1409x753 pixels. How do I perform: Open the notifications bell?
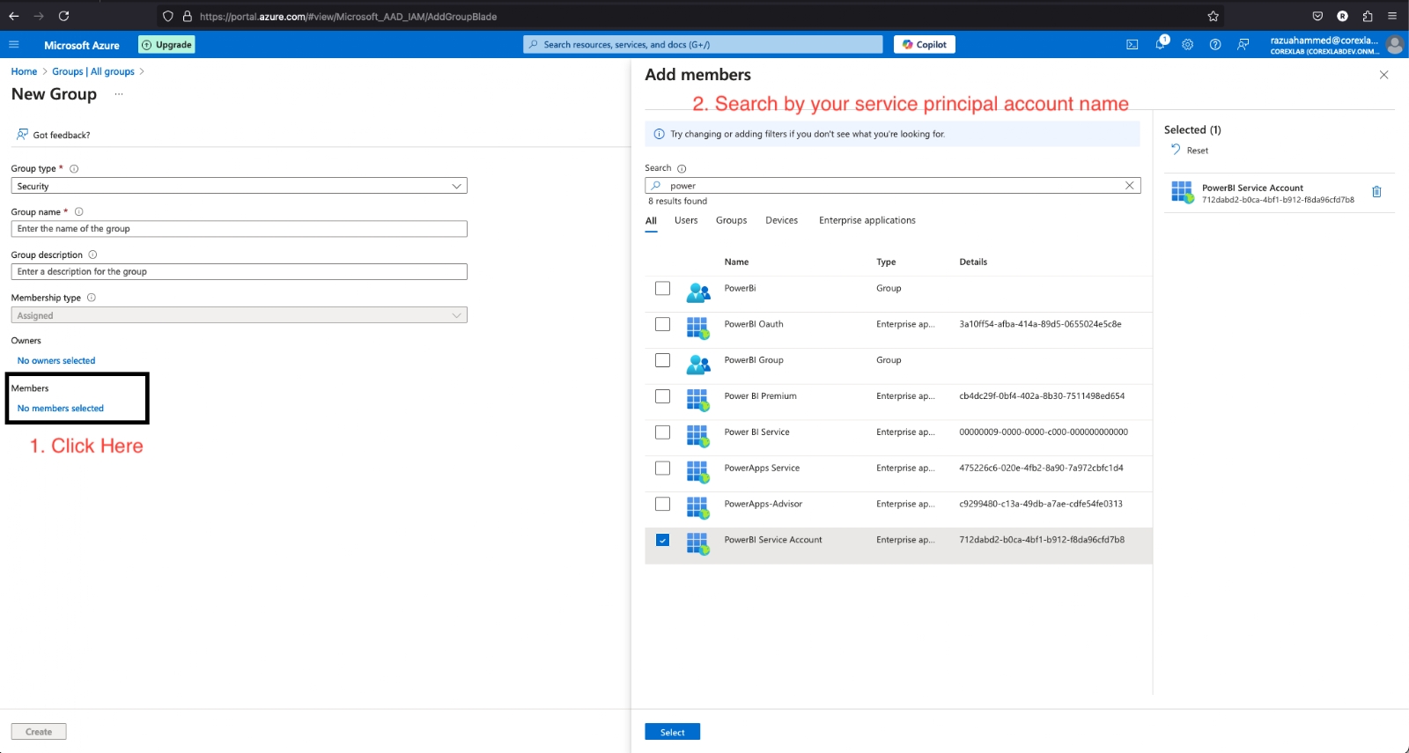pyautogui.click(x=1161, y=44)
